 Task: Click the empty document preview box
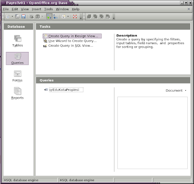coord(152,133)
